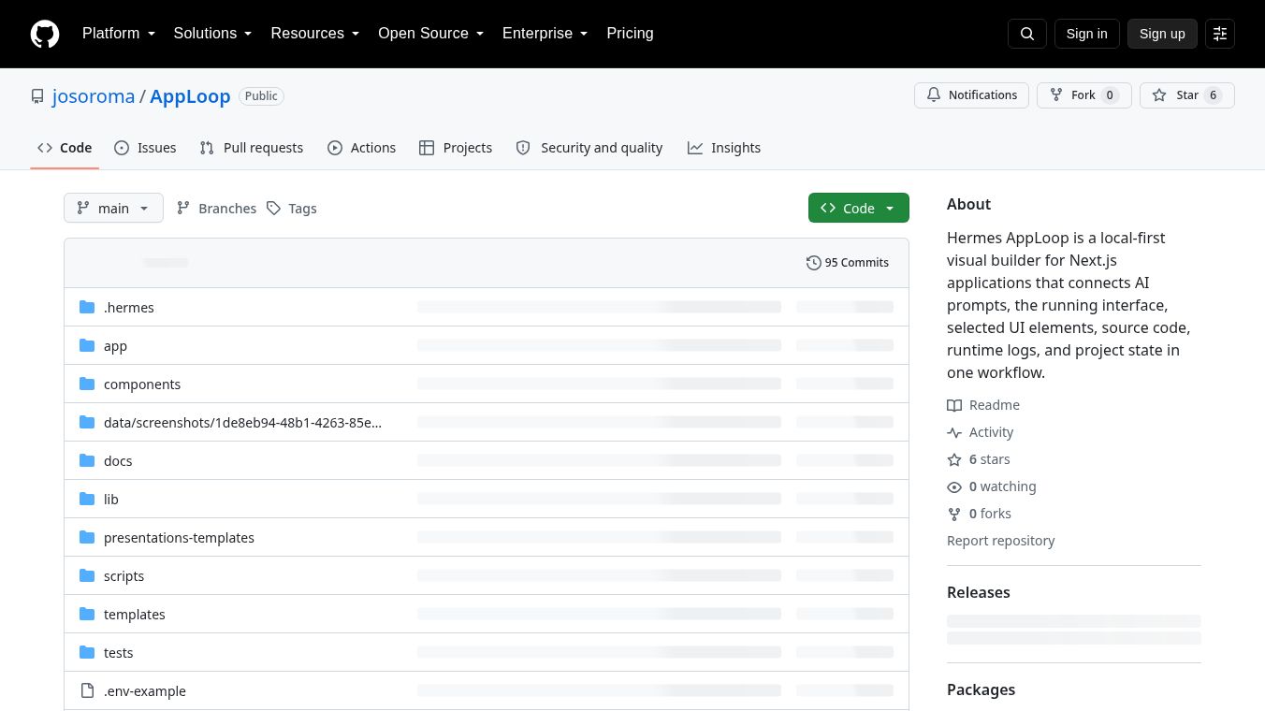Open the app folder name
This screenshot has width=1265, height=711.
[115, 345]
